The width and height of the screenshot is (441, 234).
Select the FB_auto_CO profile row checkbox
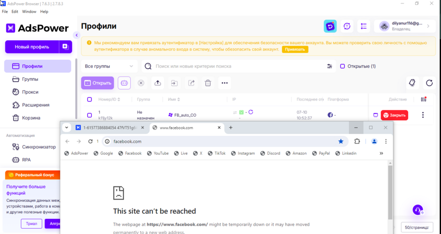89,115
